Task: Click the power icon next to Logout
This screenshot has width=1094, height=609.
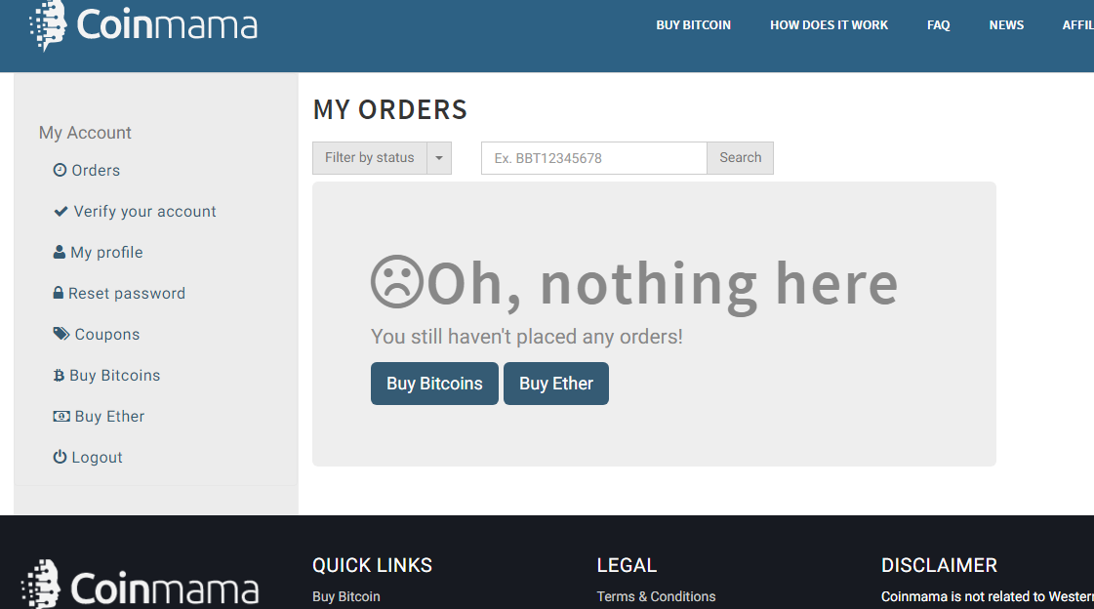Action: [60, 456]
